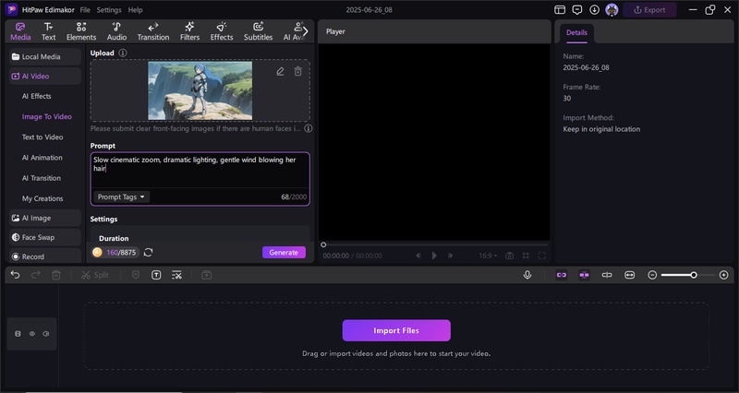739x393 pixels.
Task: Click the crop icon in the player
Action: (x=526, y=256)
